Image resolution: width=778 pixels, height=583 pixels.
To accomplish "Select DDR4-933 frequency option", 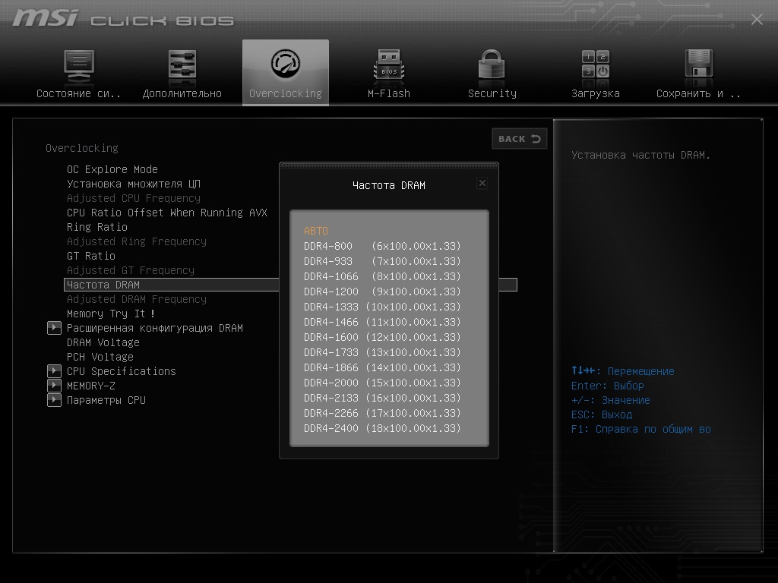I will point(383,261).
